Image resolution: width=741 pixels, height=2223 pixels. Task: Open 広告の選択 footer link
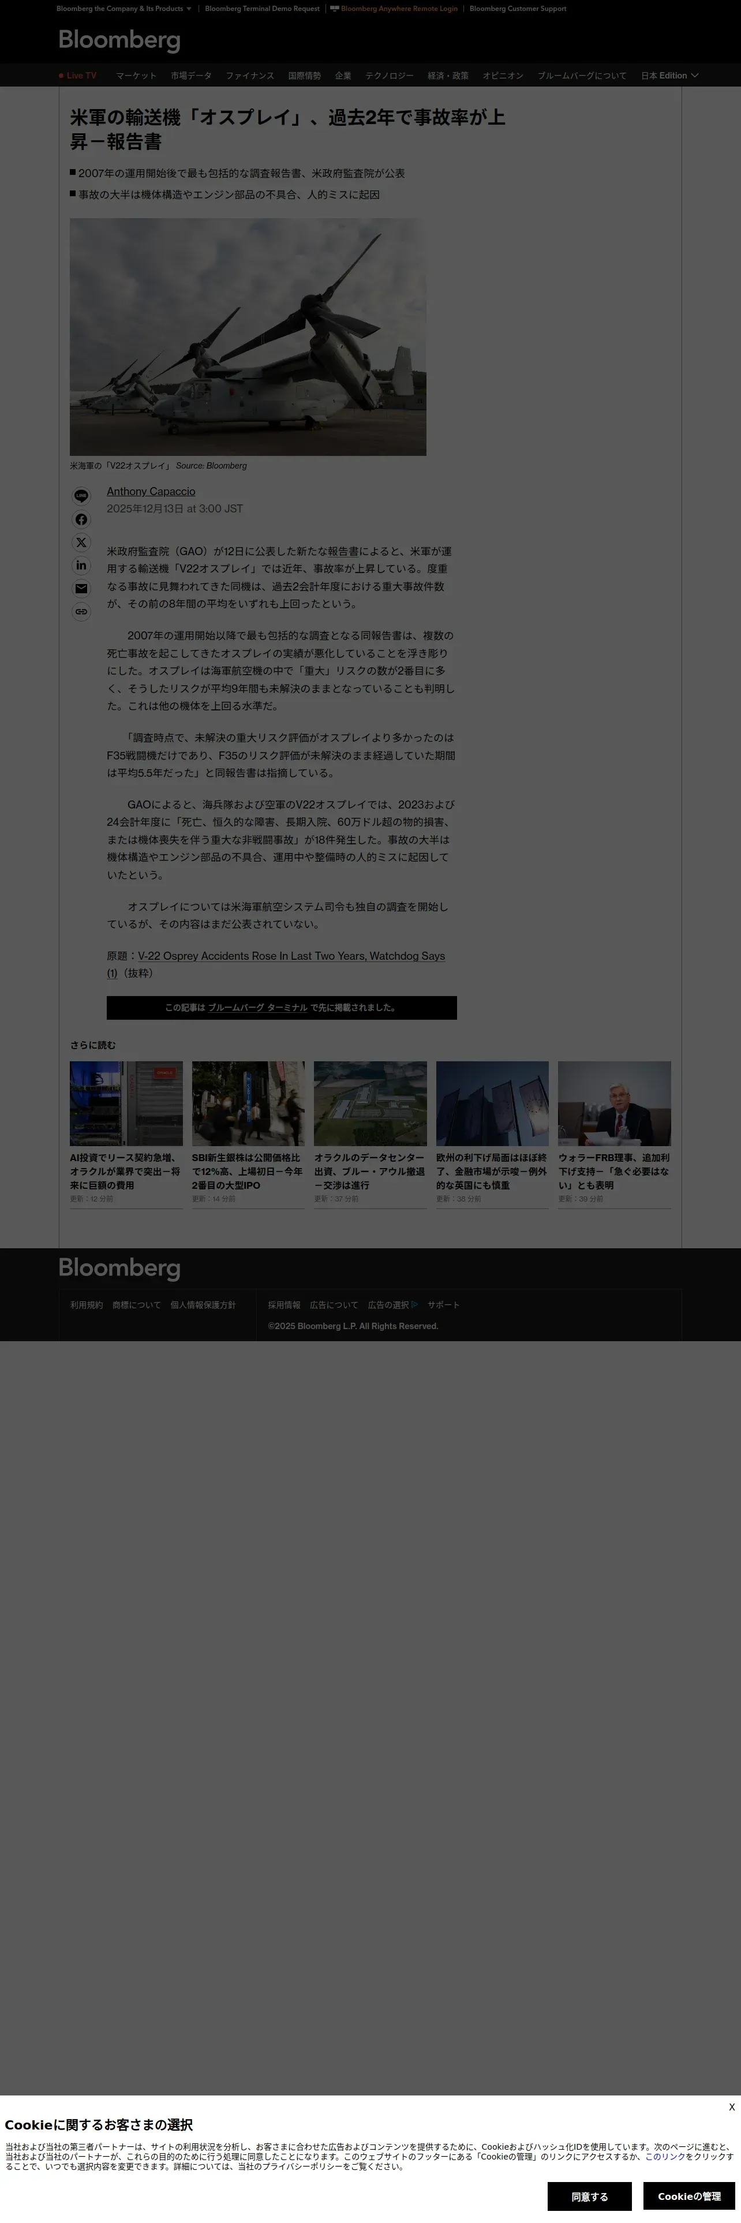(388, 1305)
